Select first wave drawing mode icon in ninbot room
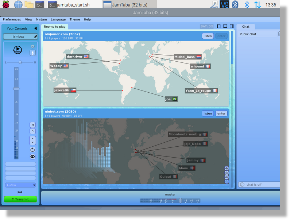The width and height of the screenshot is (290, 220). pyautogui.click(x=227, y=168)
